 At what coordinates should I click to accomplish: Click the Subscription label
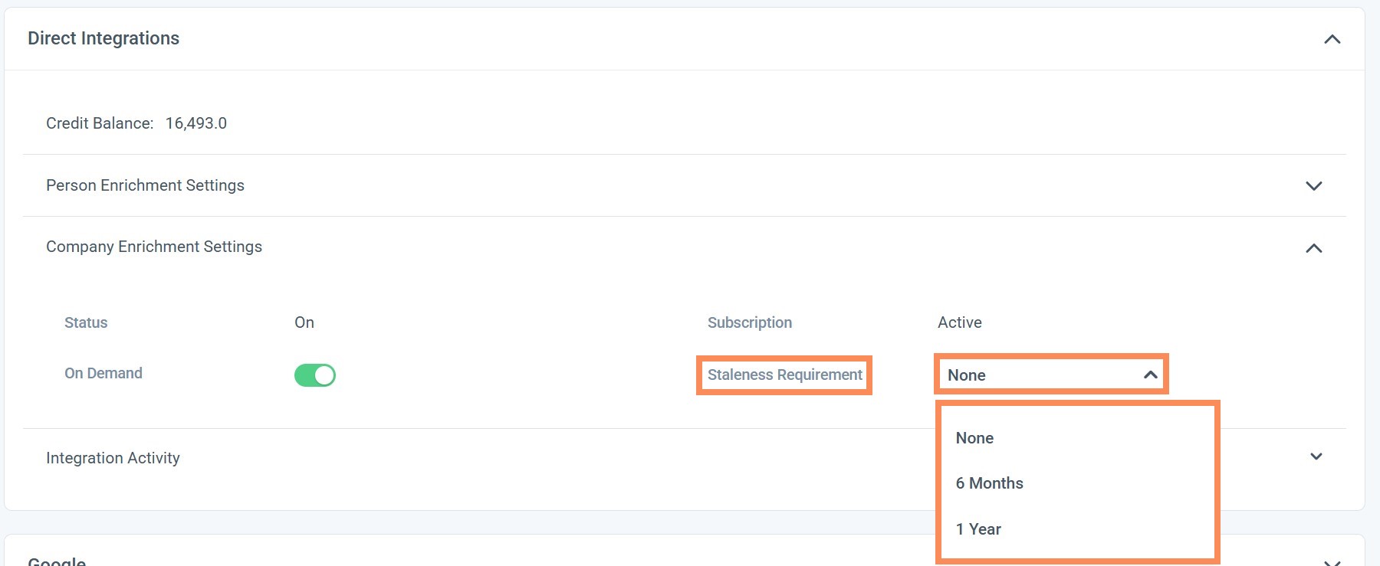click(750, 322)
